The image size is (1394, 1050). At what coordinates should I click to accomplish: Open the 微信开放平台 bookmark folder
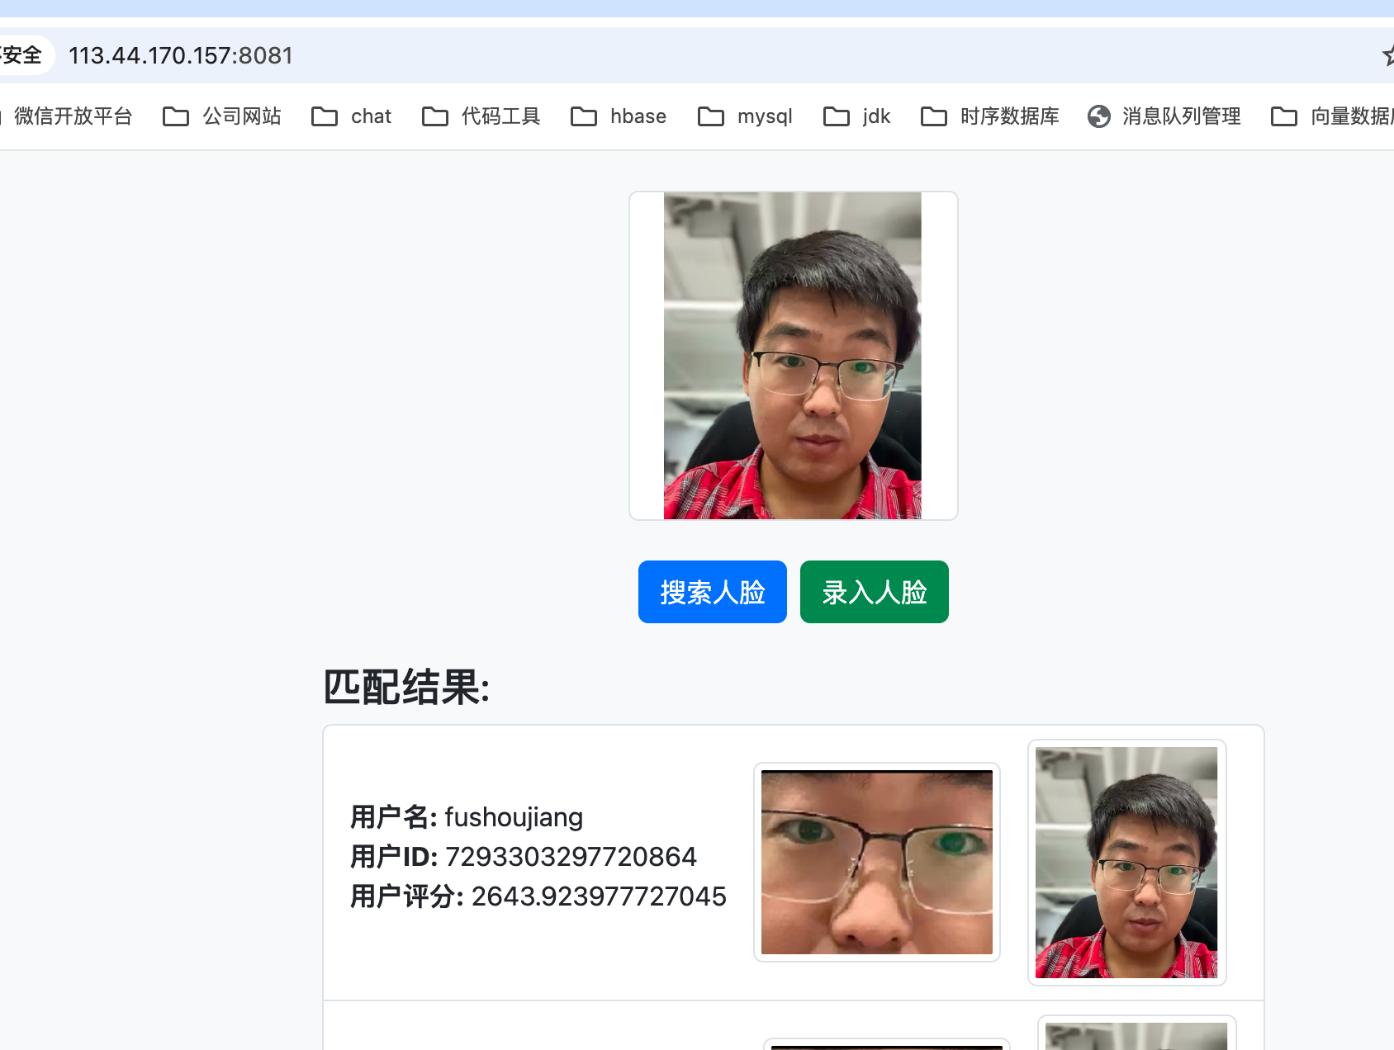(x=71, y=116)
